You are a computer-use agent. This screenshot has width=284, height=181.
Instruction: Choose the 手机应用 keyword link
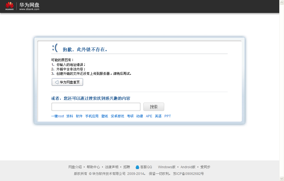pyautogui.click(x=92, y=116)
